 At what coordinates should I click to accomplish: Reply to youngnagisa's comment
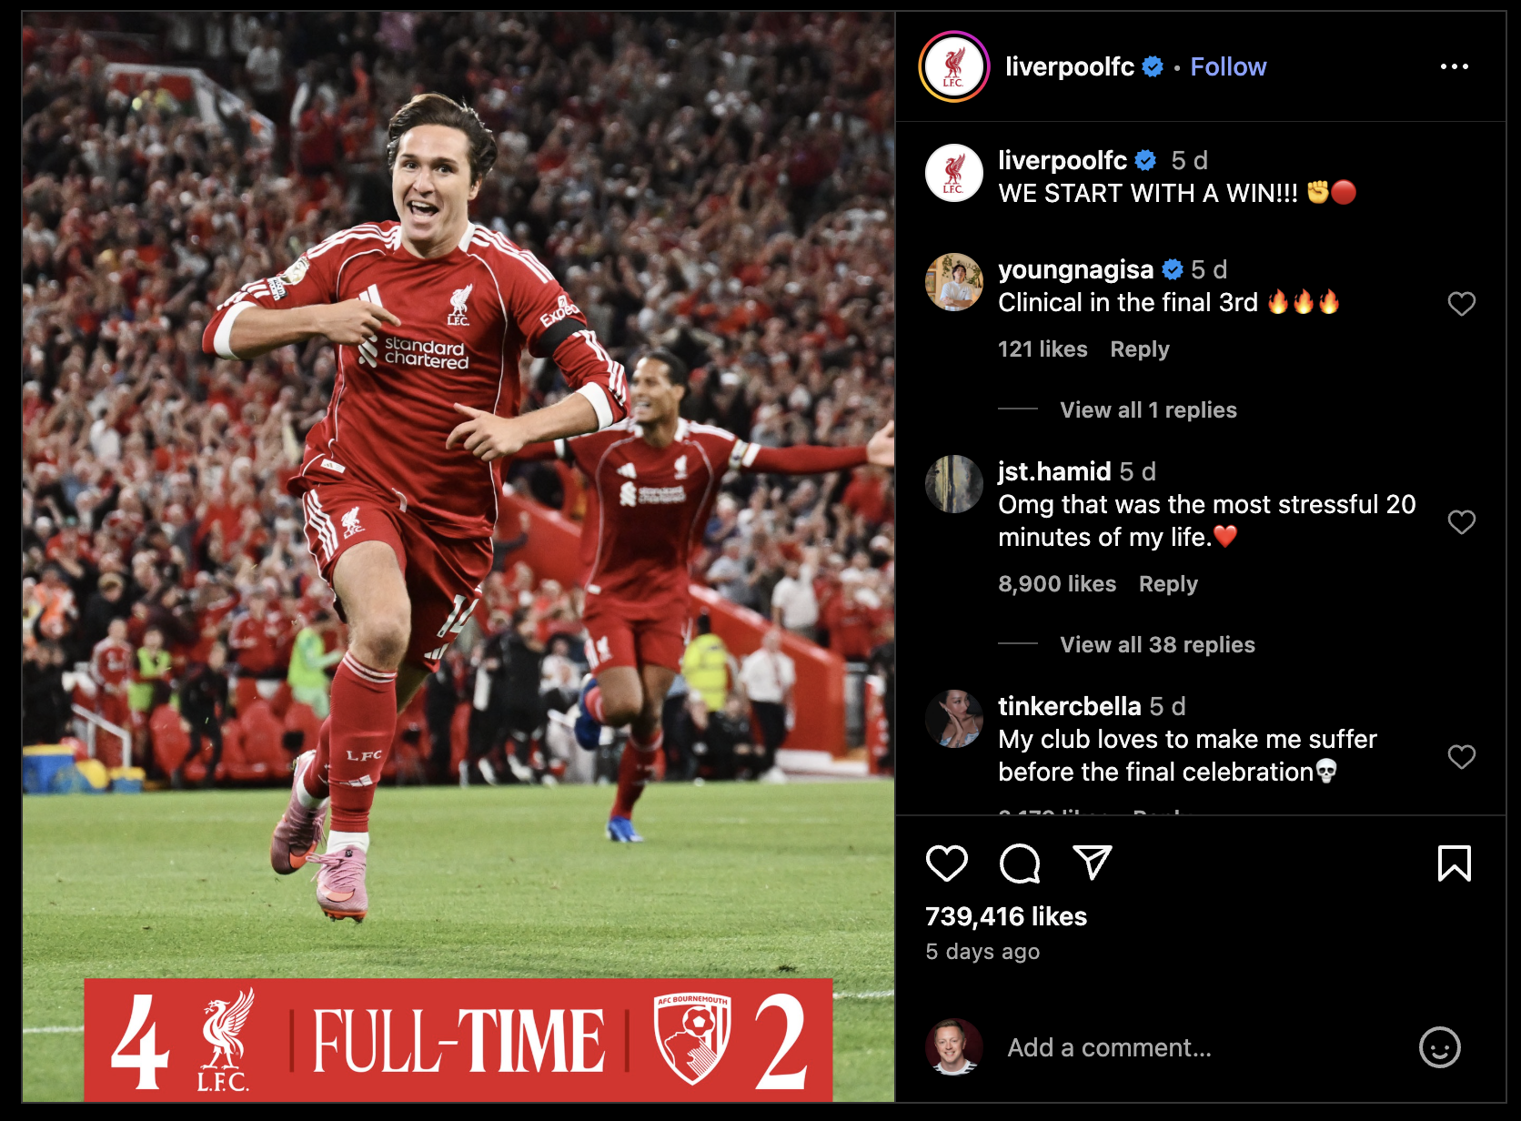point(1139,349)
